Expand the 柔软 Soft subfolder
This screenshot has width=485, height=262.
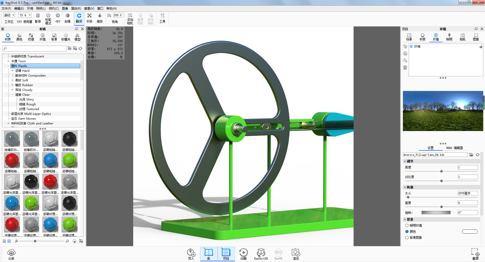tap(12, 80)
